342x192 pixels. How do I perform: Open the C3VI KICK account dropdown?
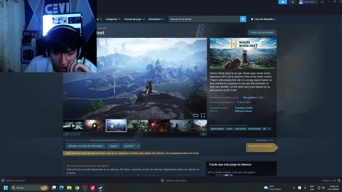click(308, 2)
